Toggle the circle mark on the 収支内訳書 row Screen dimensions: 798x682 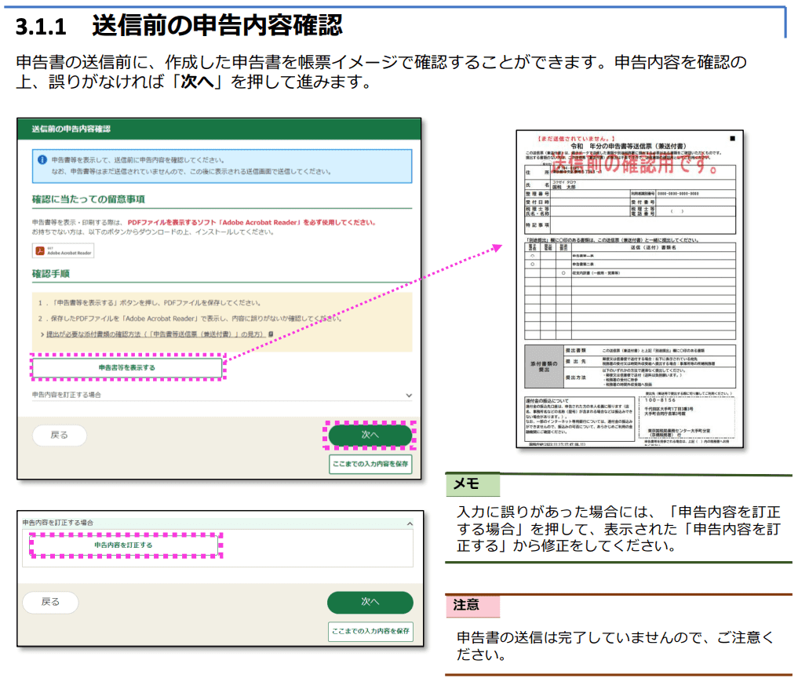pyautogui.click(x=563, y=272)
